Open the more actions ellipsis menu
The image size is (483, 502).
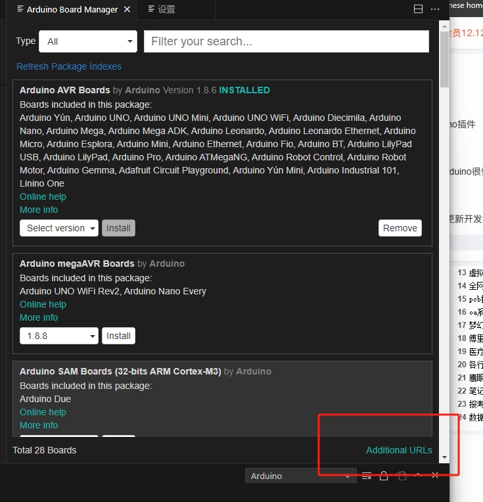(435, 9)
